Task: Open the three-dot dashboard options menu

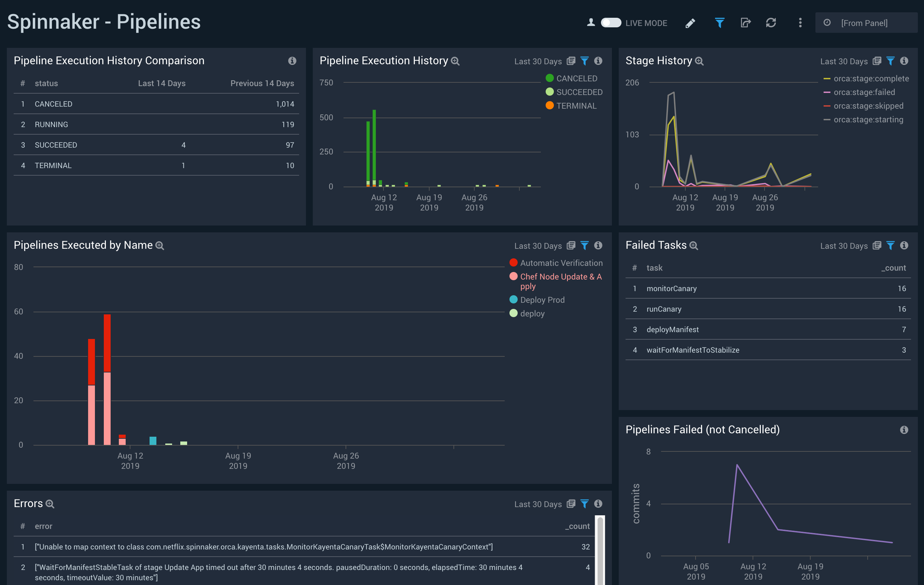Action: [x=800, y=23]
